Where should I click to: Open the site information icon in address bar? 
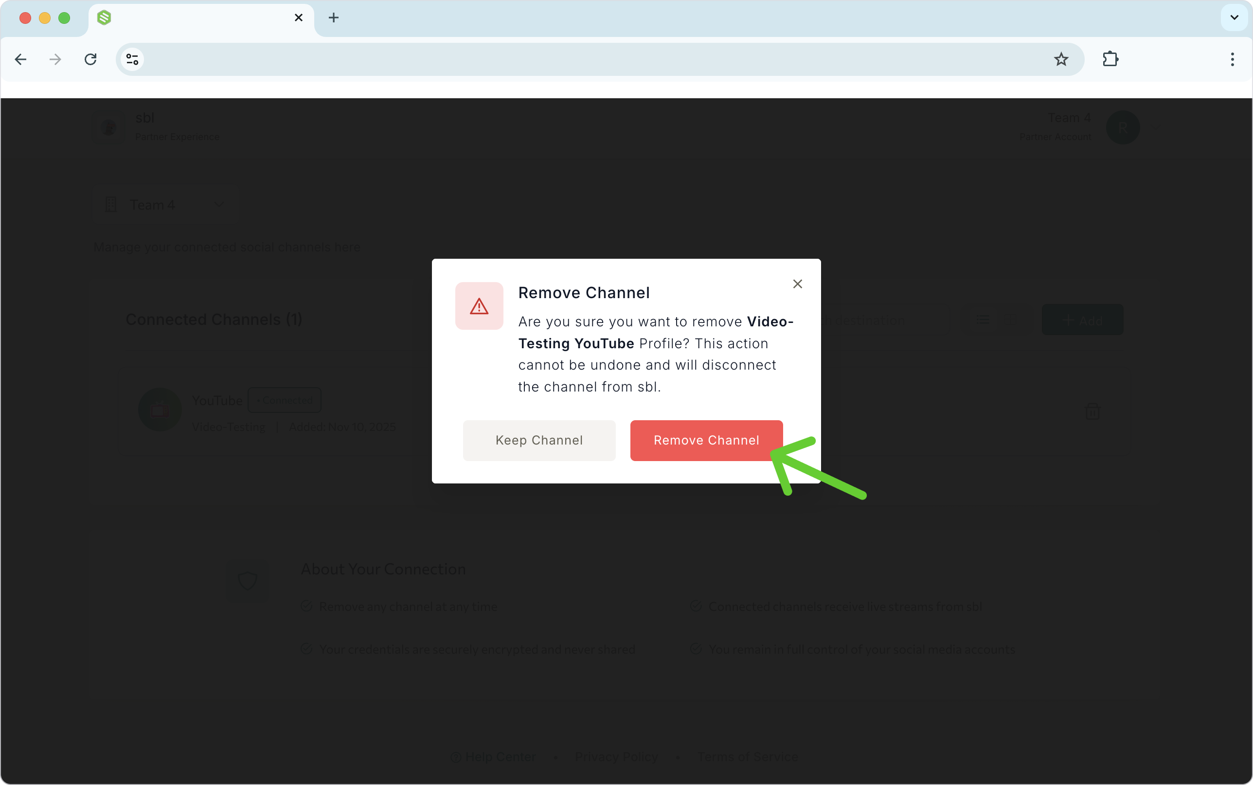coord(132,59)
